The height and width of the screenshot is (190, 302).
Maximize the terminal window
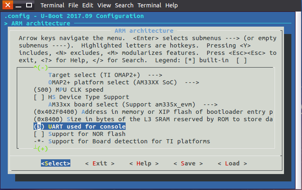coord(29,5)
